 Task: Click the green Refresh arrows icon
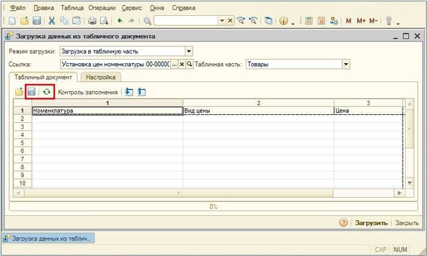pyautogui.click(x=47, y=92)
